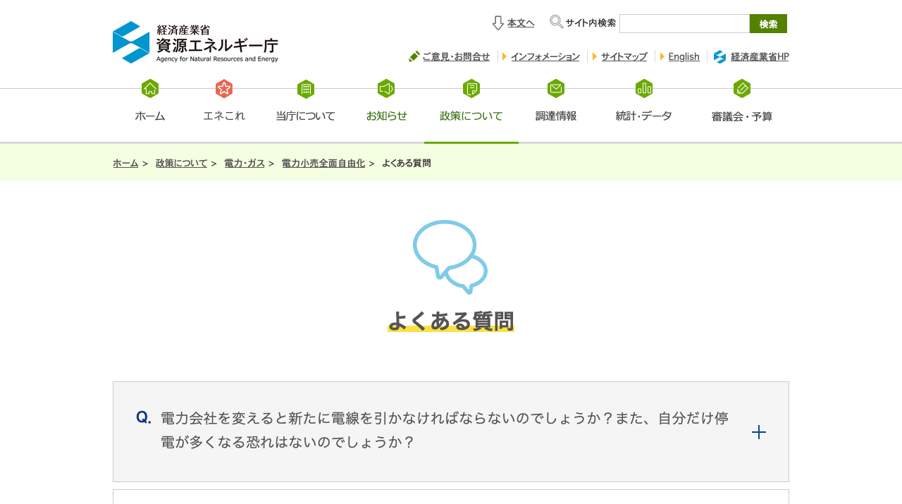Open the 審議会・予算 navigation menu item
Image resolution: width=902 pixels, height=504 pixels.
(742, 116)
